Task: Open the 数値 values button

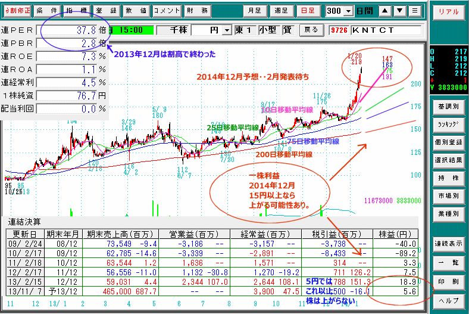Action: [136, 11]
